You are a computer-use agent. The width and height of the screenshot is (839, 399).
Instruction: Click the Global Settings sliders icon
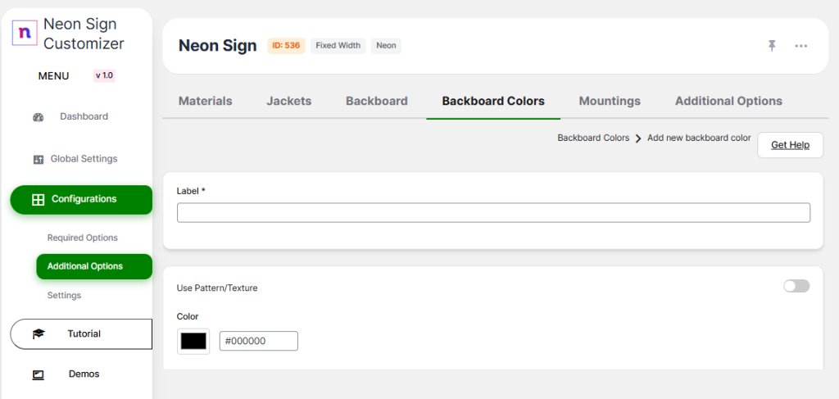coord(38,160)
